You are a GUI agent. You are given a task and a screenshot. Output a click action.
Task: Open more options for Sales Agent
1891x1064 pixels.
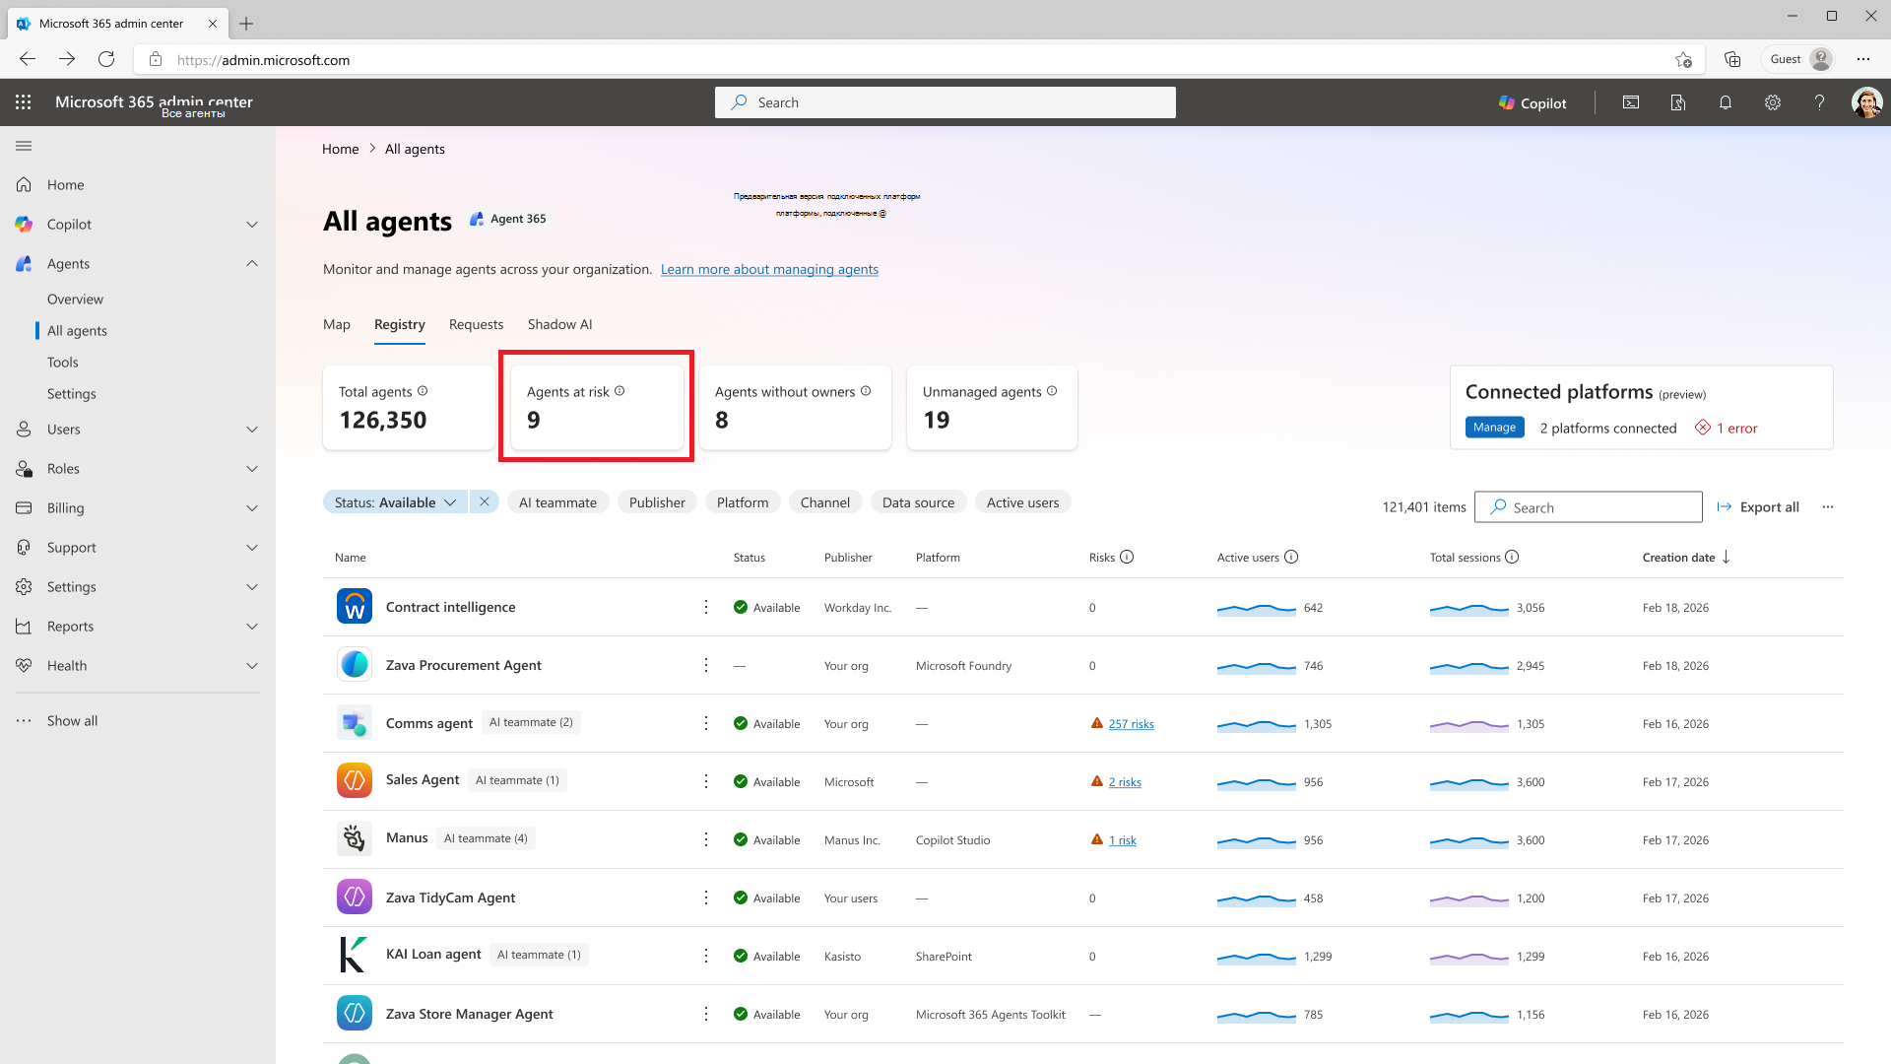706,781
